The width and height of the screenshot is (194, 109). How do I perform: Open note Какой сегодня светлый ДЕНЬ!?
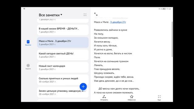63,55
